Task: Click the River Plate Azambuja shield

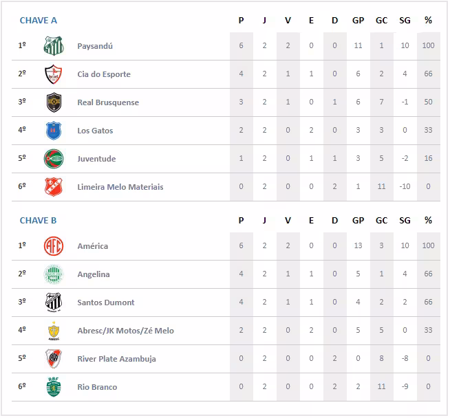Action: click(x=54, y=359)
